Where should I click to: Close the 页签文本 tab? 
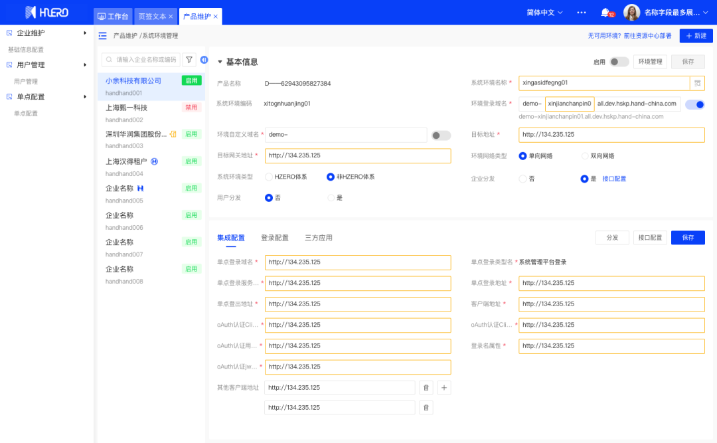[171, 16]
